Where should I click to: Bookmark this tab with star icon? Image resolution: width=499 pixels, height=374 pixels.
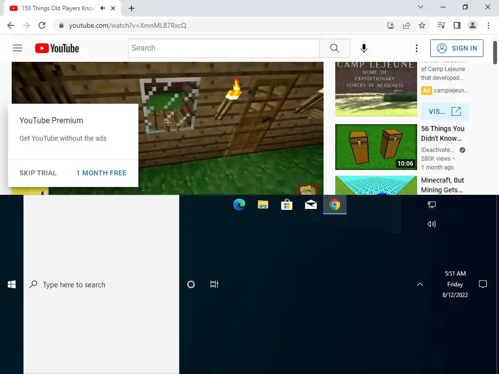(x=422, y=25)
